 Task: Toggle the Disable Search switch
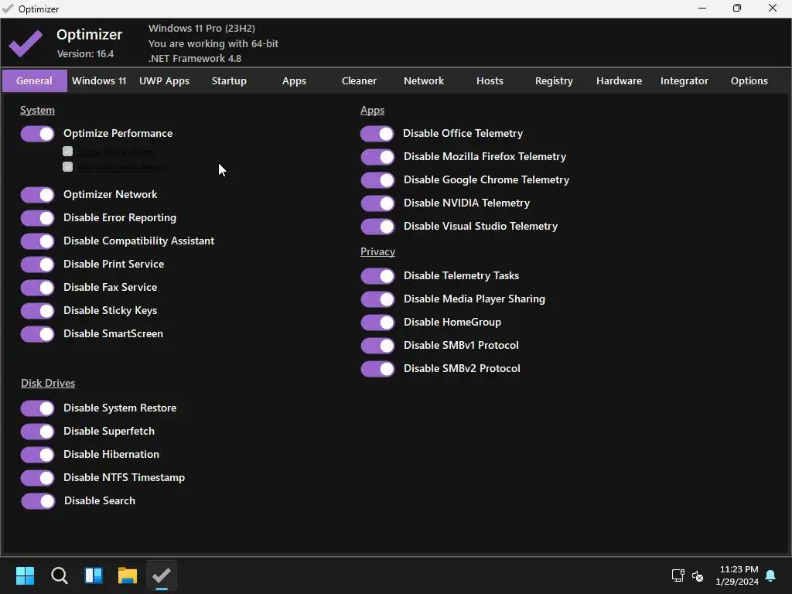coord(38,501)
